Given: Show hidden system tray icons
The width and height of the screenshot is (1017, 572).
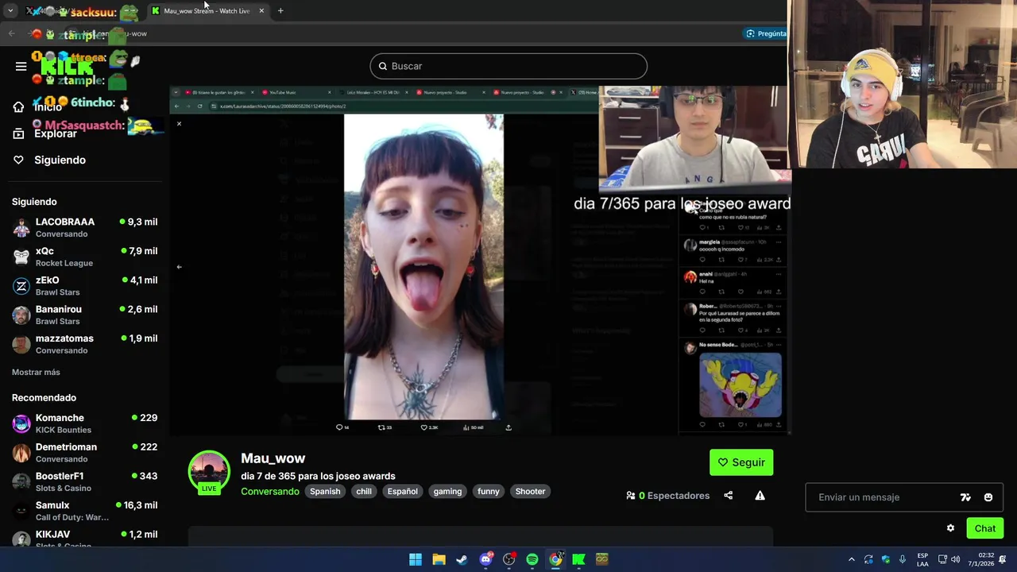Looking at the screenshot, I should click(851, 559).
